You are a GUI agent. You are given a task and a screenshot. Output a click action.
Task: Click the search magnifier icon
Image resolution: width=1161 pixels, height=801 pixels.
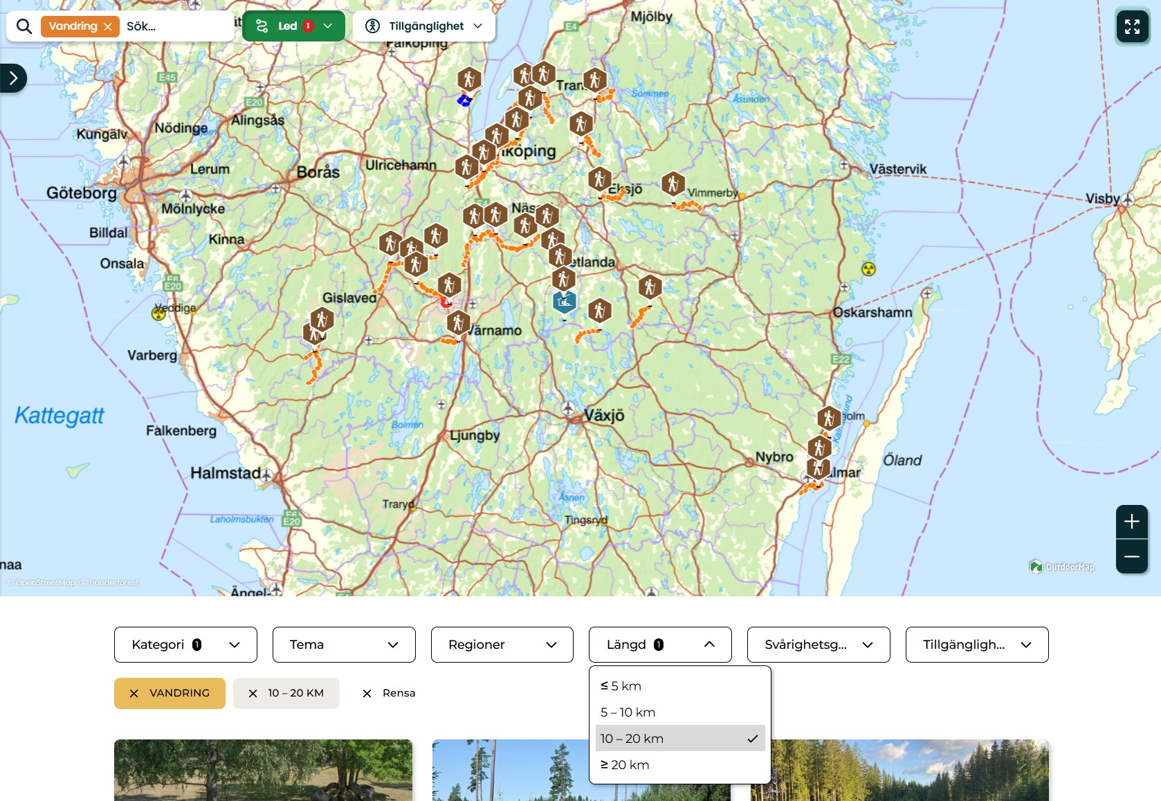click(24, 26)
